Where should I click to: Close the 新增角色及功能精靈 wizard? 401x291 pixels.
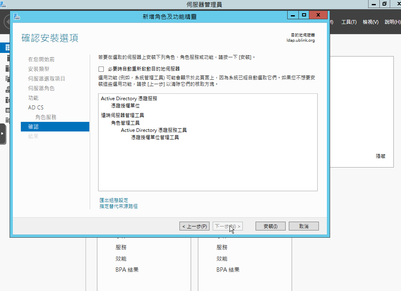pyautogui.click(x=318, y=15)
